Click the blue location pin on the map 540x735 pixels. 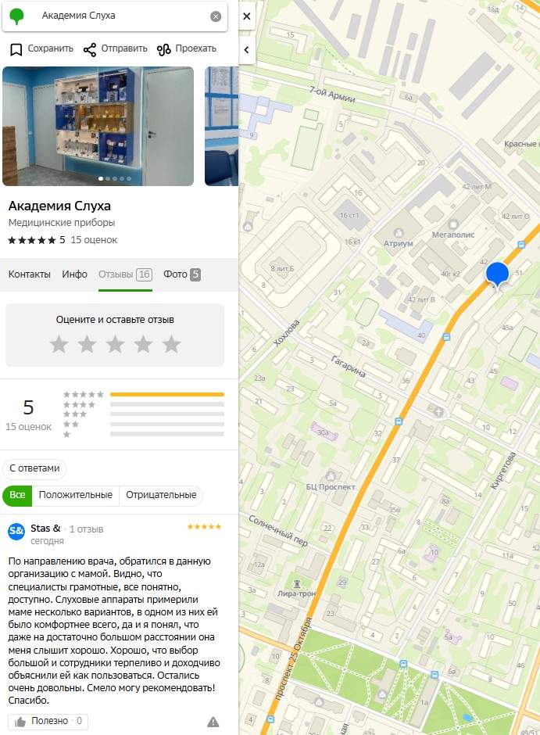[497, 274]
